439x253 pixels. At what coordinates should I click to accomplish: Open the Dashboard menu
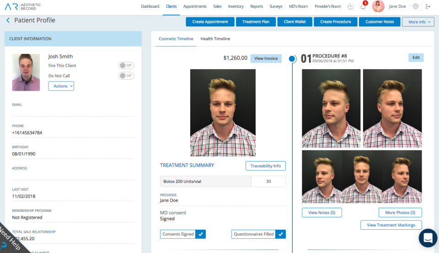click(x=150, y=6)
